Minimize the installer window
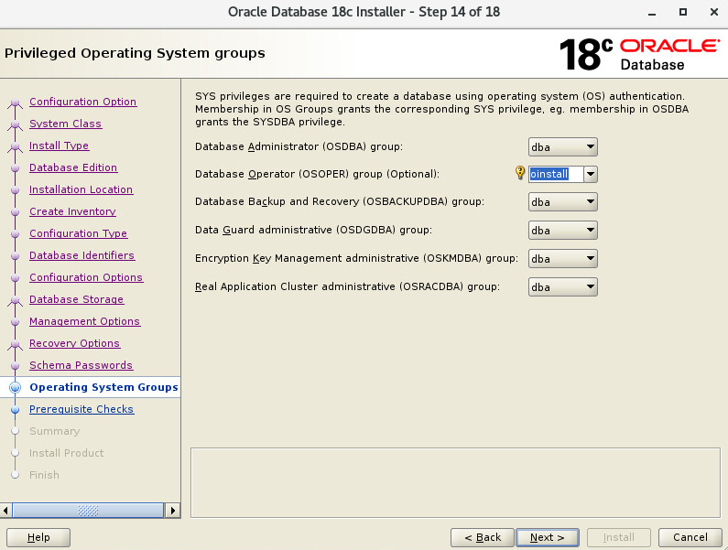Image resolution: width=728 pixels, height=550 pixels. (652, 13)
